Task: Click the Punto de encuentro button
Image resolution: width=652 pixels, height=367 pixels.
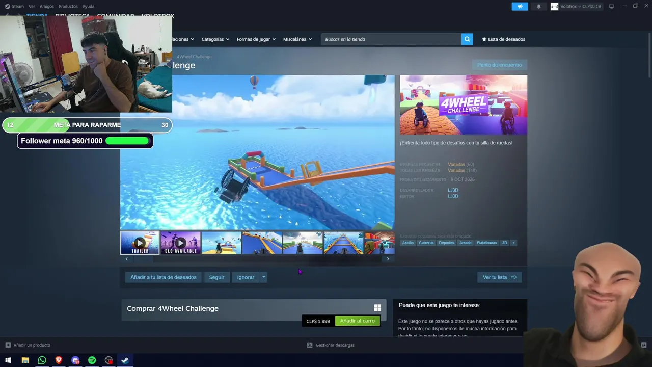Action: coord(499,65)
